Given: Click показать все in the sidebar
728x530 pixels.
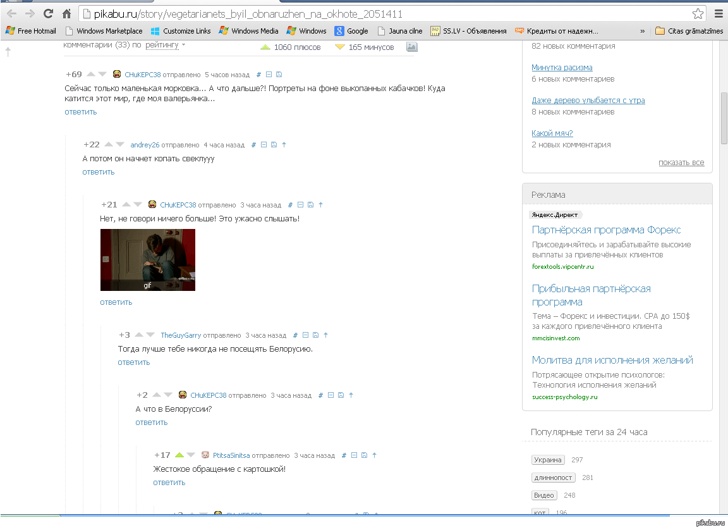Looking at the screenshot, I should coord(681,163).
